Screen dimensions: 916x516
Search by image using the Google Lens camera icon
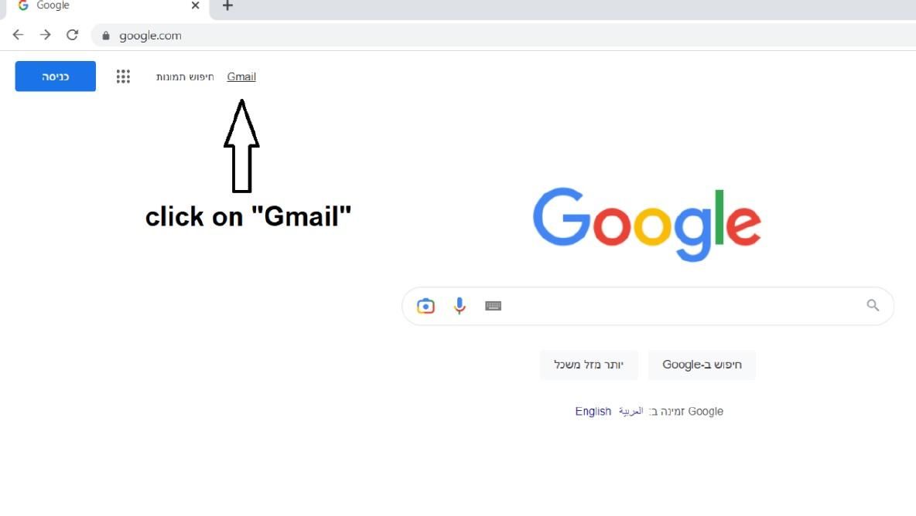[x=426, y=306]
